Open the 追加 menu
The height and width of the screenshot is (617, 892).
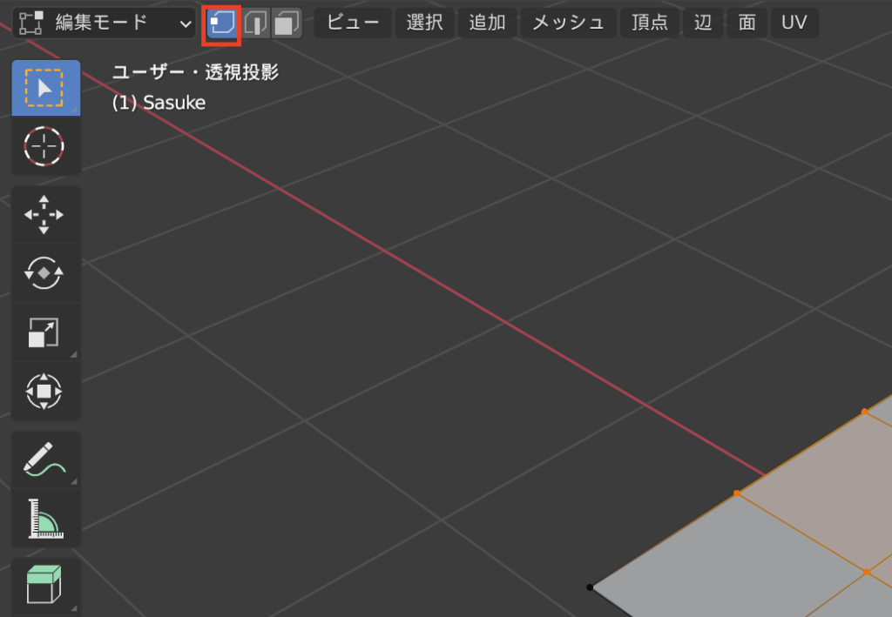click(488, 23)
